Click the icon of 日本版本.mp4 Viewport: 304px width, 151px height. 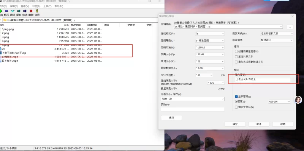[1, 61]
